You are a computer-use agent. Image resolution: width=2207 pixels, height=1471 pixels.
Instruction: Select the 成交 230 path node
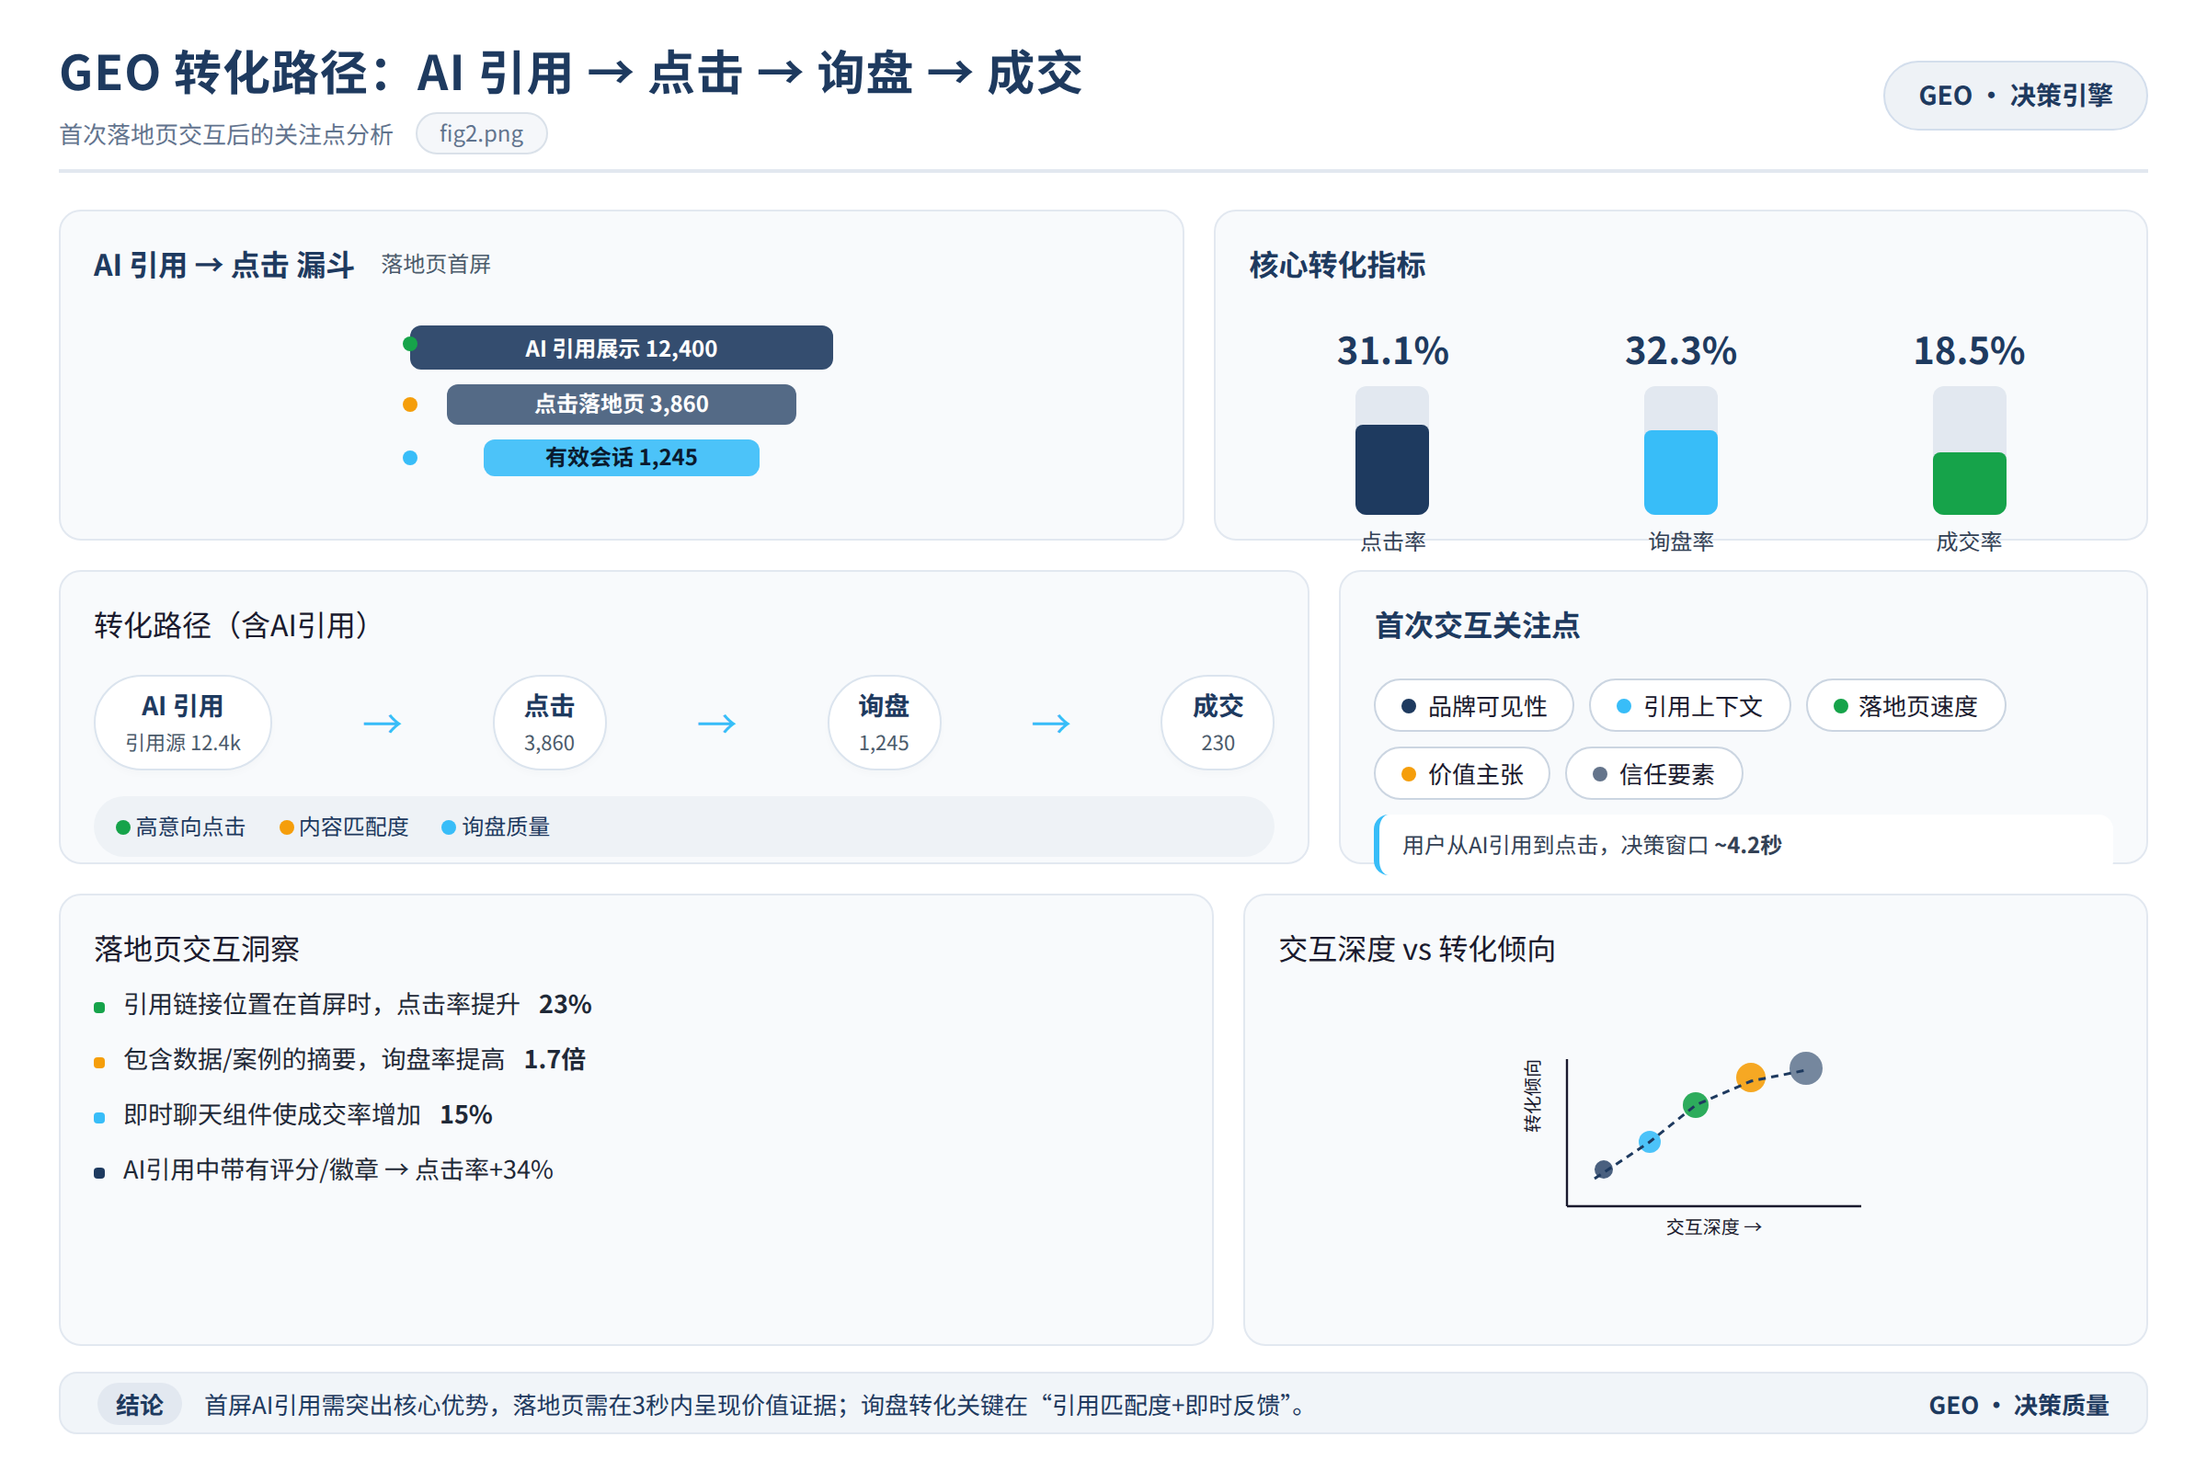pos(1218,724)
